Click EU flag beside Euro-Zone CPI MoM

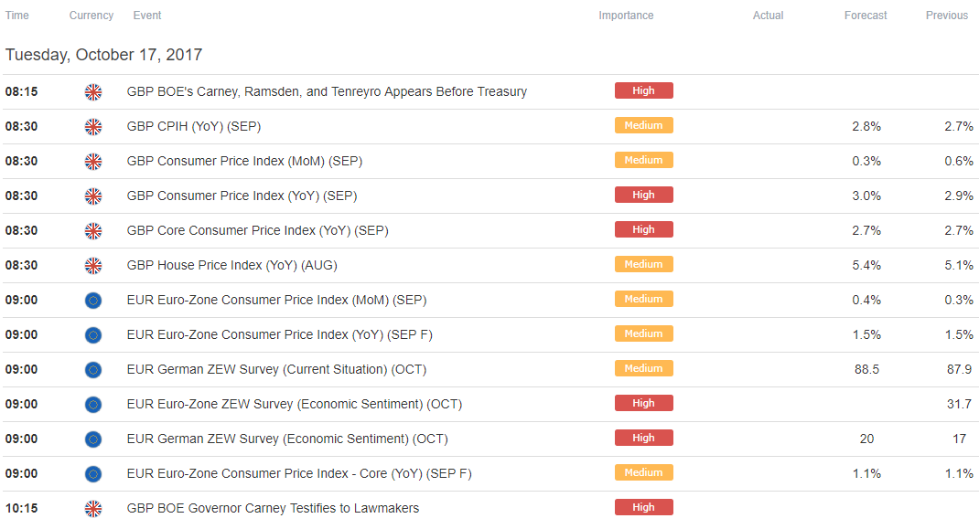point(93,301)
